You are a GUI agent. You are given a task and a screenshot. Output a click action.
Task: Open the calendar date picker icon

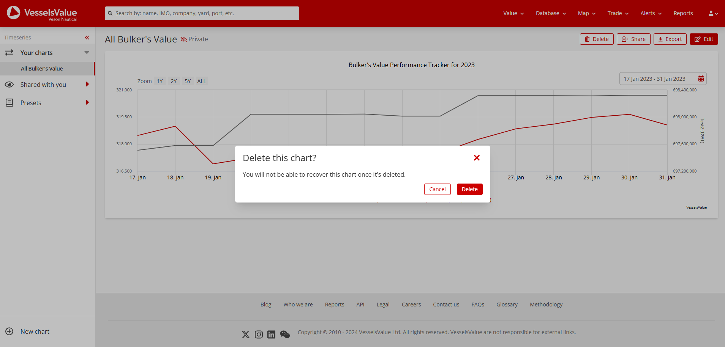click(701, 79)
